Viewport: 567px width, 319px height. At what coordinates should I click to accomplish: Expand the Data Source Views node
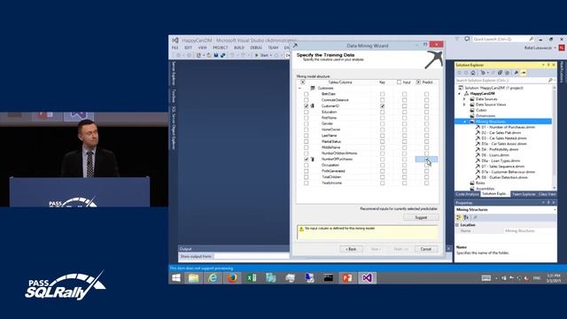click(x=464, y=105)
